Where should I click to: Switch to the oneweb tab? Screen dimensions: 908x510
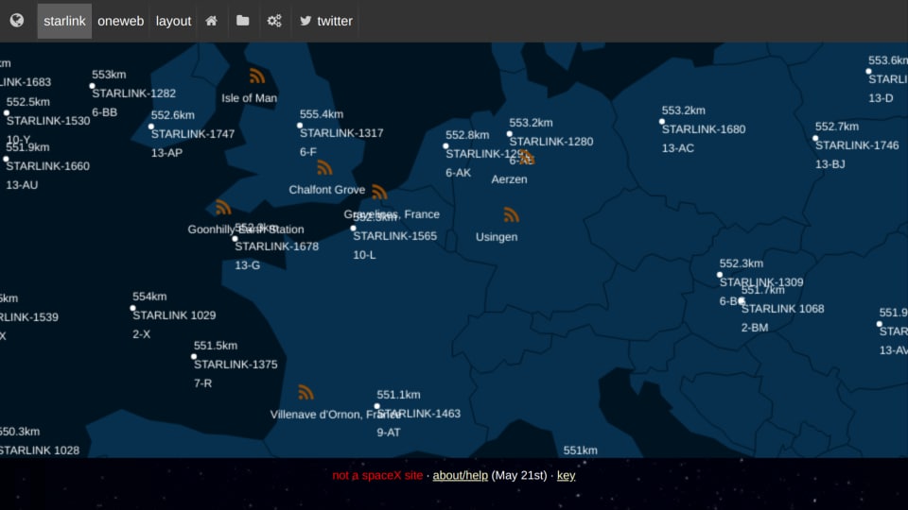coord(120,21)
